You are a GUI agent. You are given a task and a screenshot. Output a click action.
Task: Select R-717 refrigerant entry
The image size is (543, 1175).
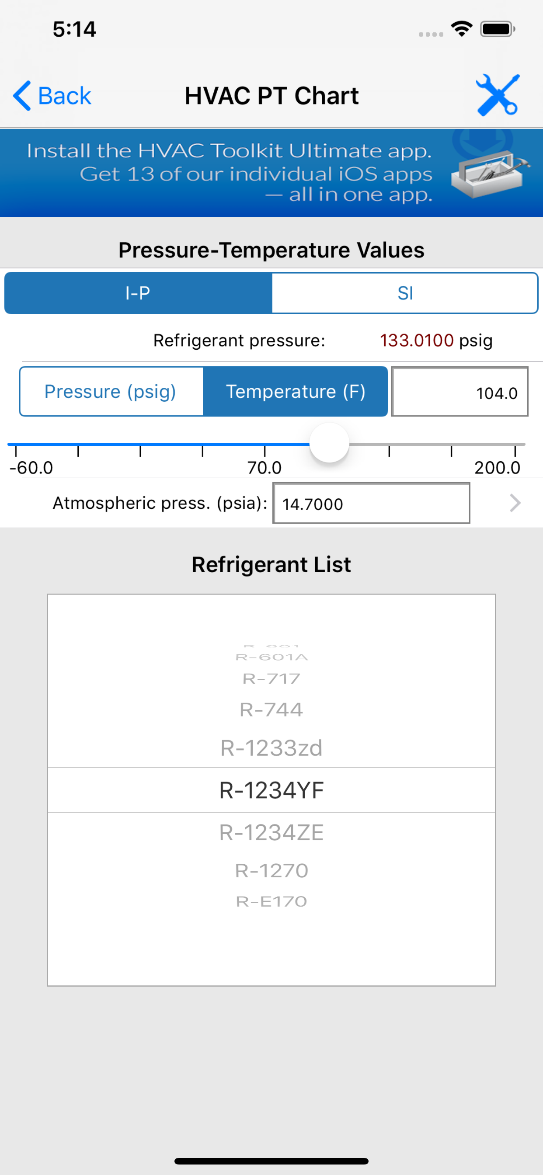(x=271, y=679)
